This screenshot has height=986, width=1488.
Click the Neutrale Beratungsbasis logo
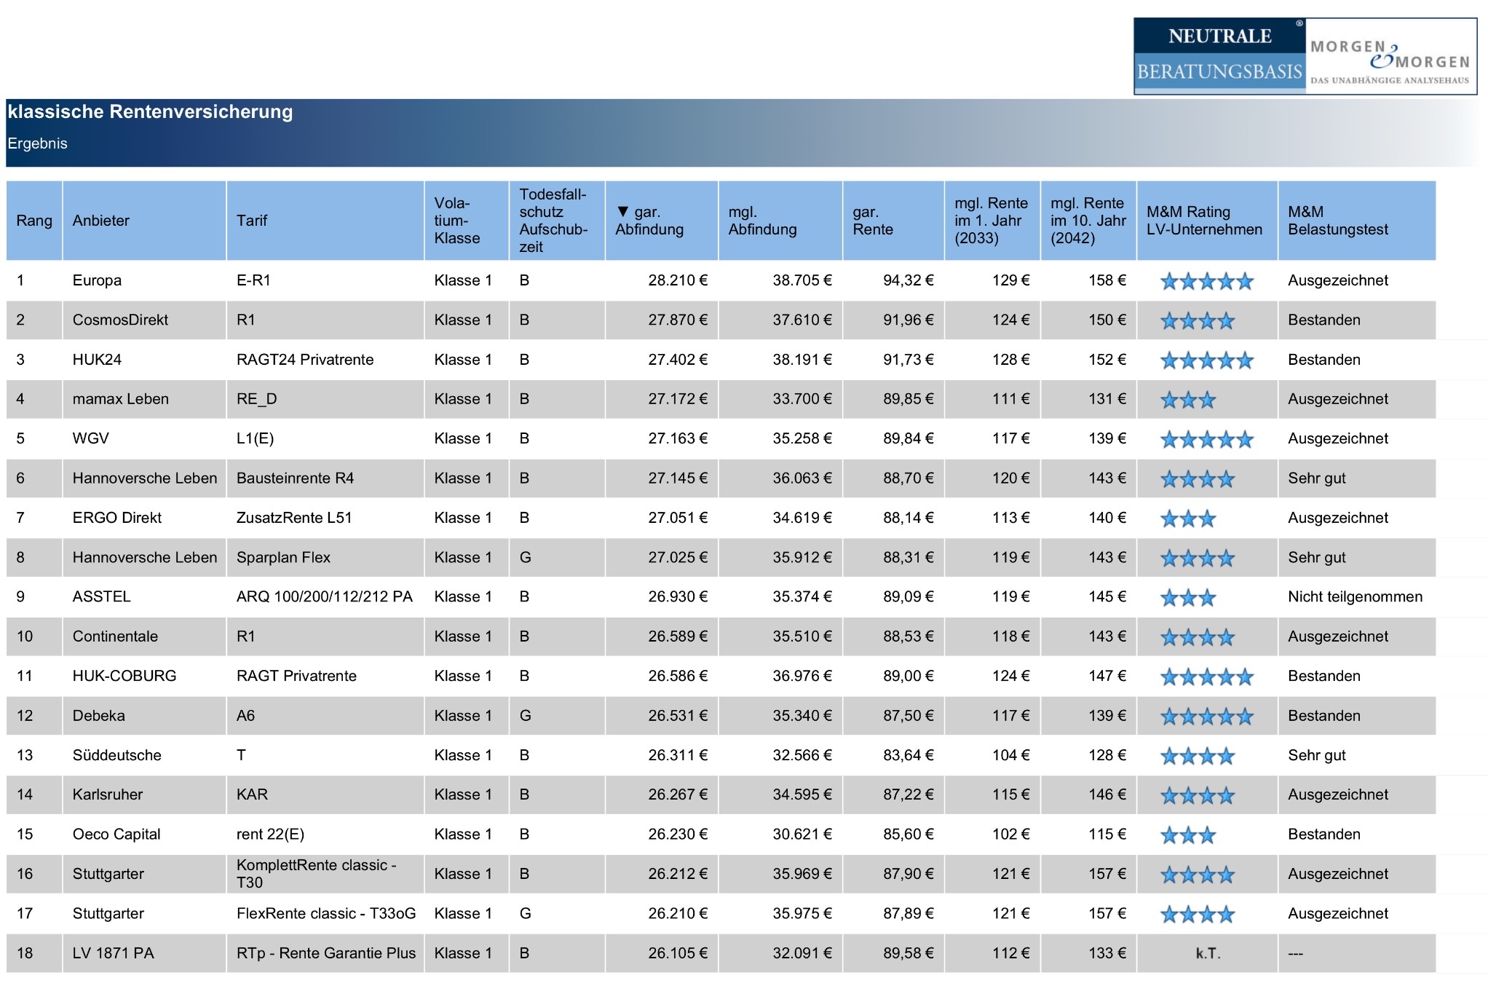[1219, 56]
